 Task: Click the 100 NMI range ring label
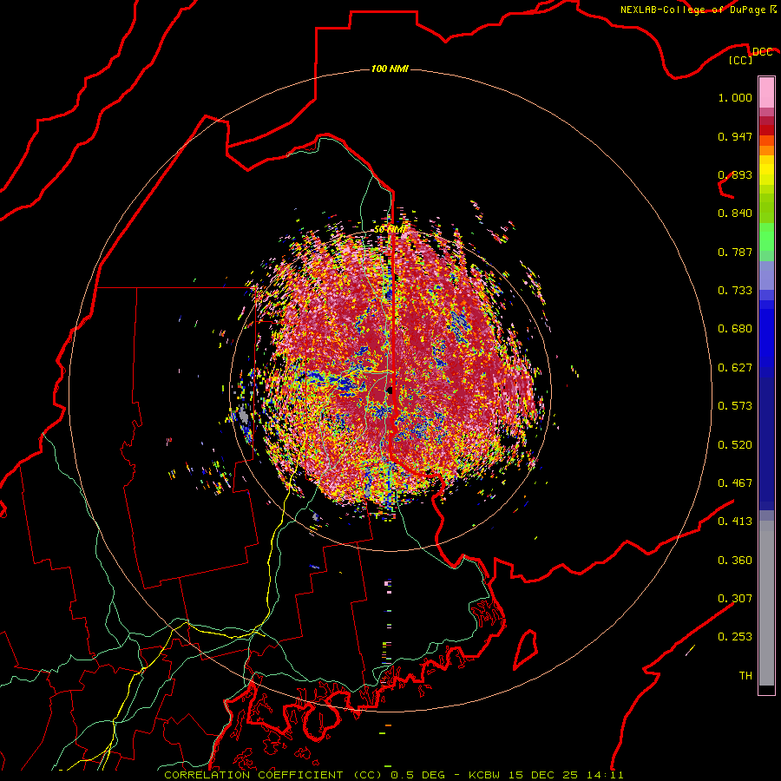pyautogui.click(x=390, y=69)
